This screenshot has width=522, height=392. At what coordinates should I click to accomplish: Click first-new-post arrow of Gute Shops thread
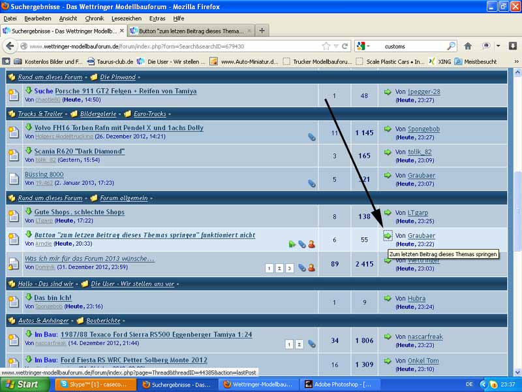point(29,211)
